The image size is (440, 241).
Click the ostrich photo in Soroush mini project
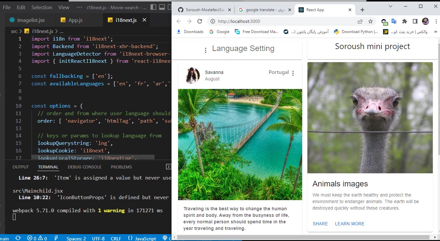370,118
